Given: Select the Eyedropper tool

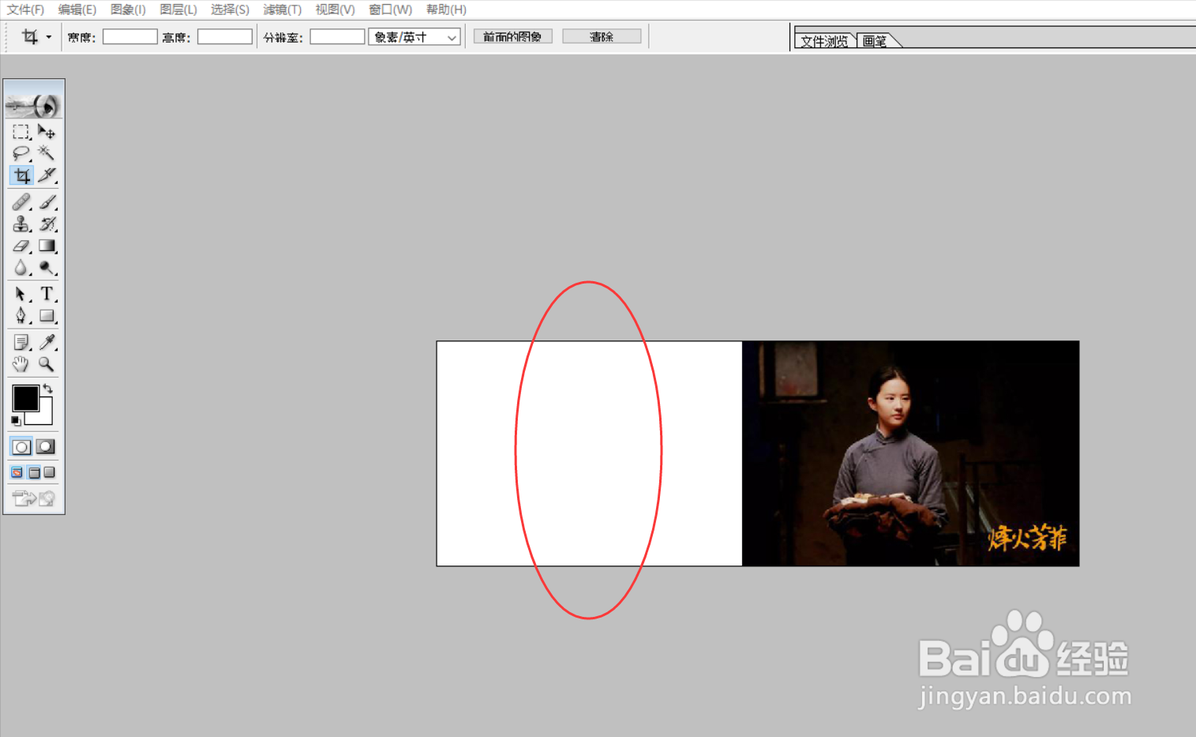Looking at the screenshot, I should (x=47, y=342).
